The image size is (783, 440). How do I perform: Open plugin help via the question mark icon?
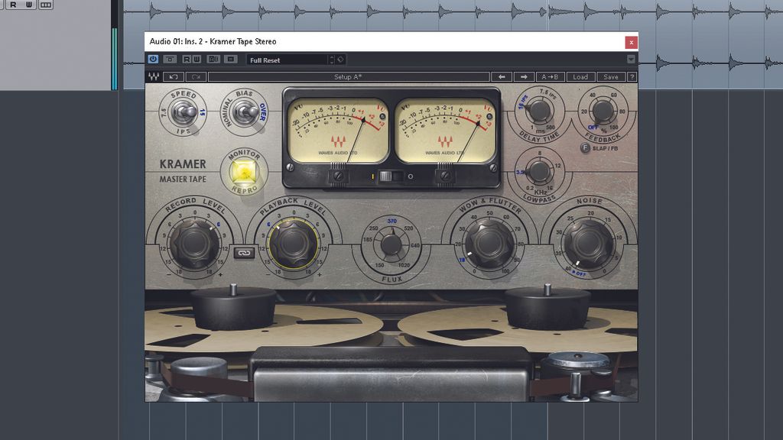tap(633, 76)
